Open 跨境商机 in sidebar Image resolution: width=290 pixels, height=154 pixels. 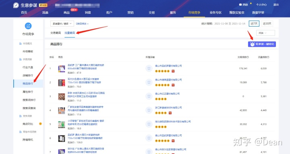(28, 140)
